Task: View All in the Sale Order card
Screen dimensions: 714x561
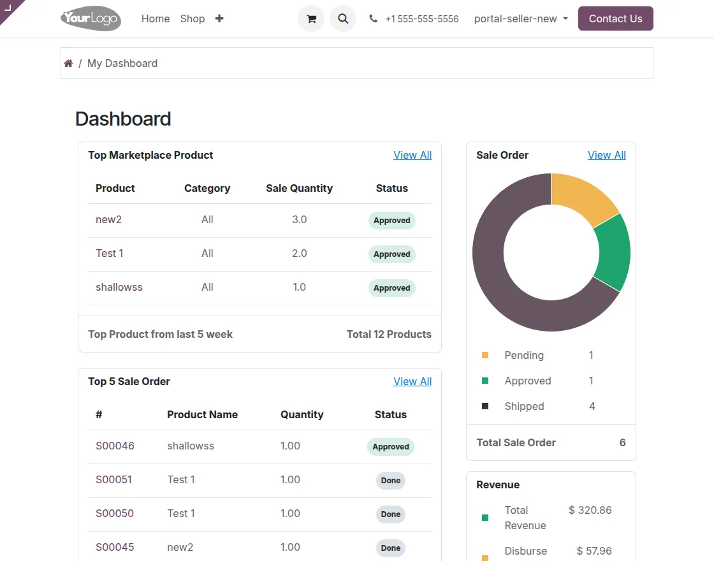Action: [606, 155]
